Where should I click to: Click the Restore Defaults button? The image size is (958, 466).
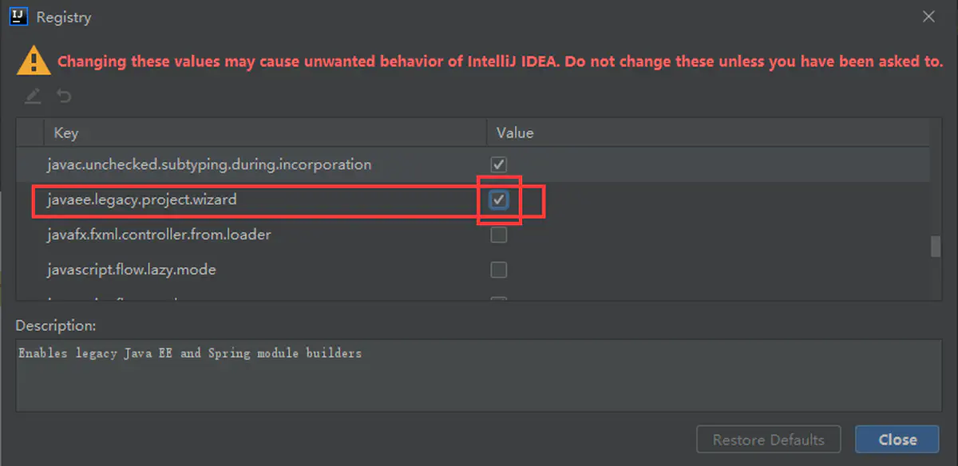coord(768,440)
